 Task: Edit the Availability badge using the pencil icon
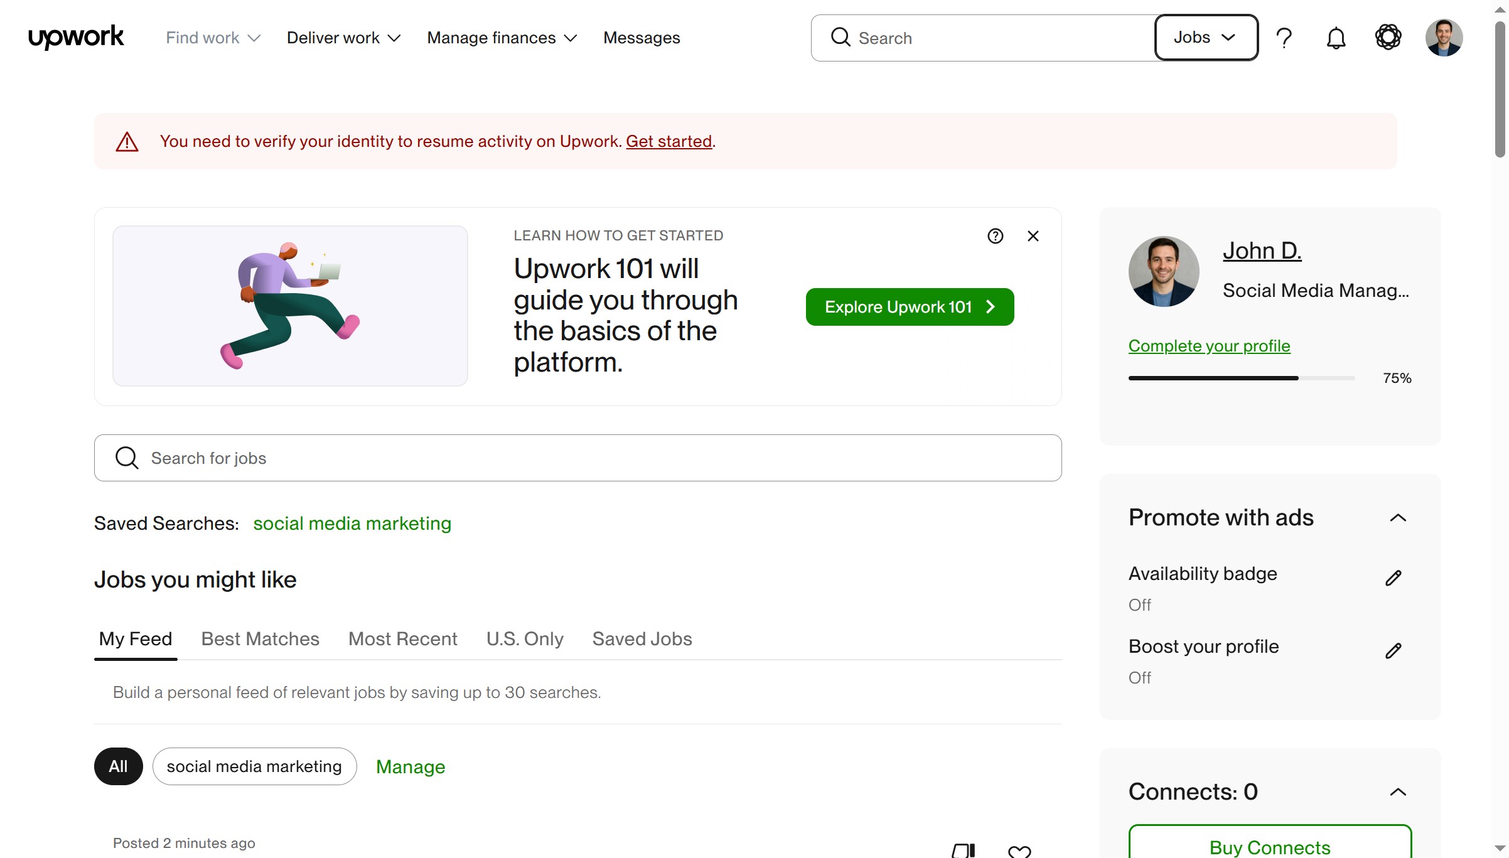pyautogui.click(x=1394, y=577)
